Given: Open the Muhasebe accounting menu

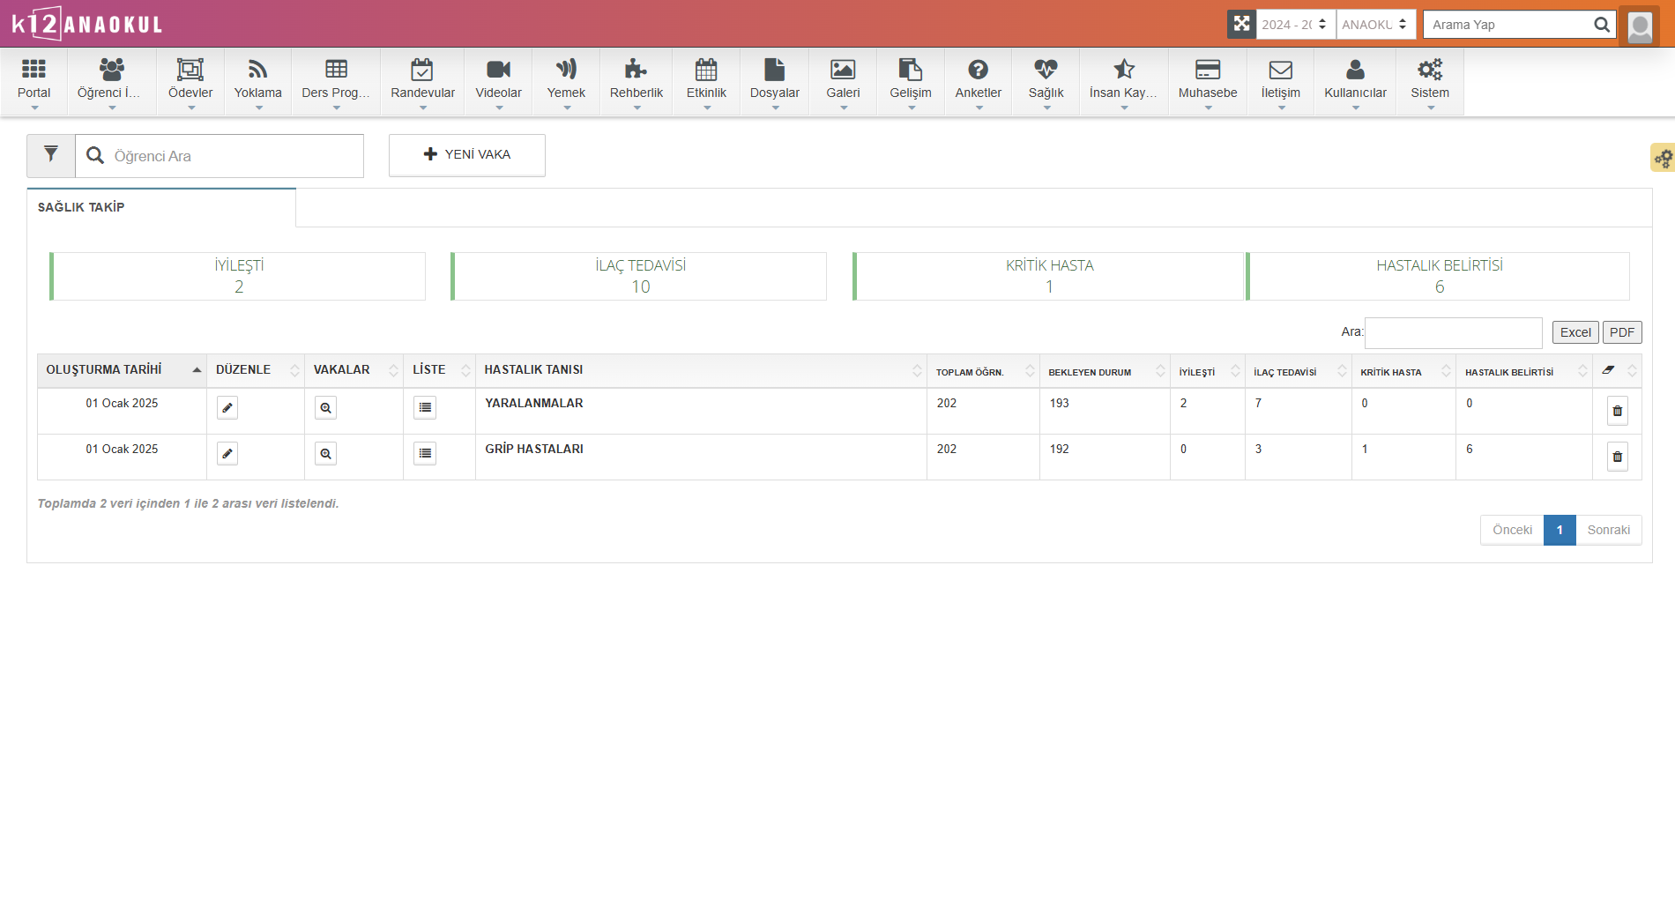Looking at the screenshot, I should click(1207, 81).
